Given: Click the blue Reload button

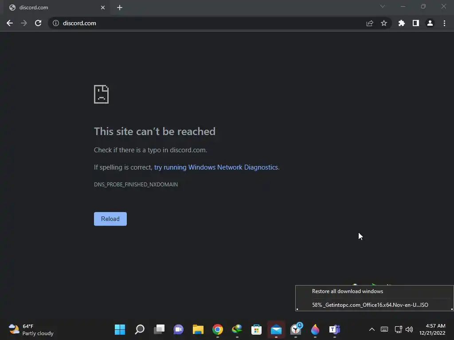Looking at the screenshot, I should (x=110, y=219).
